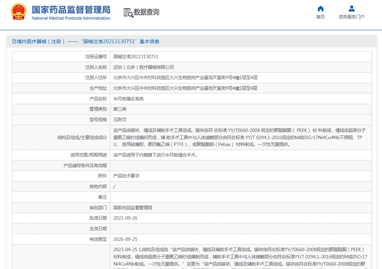Click the 注册证编号 row label
The image size is (382, 269).
(96, 57)
